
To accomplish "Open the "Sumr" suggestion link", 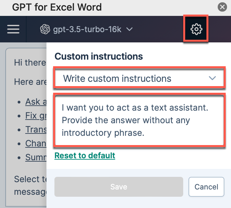I will click(x=36, y=157).
